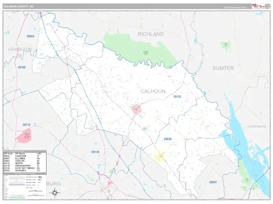Viewport: 273px width, 204px height.
Task: Click ZIP code label 29135 on the map
Action: click(177, 96)
